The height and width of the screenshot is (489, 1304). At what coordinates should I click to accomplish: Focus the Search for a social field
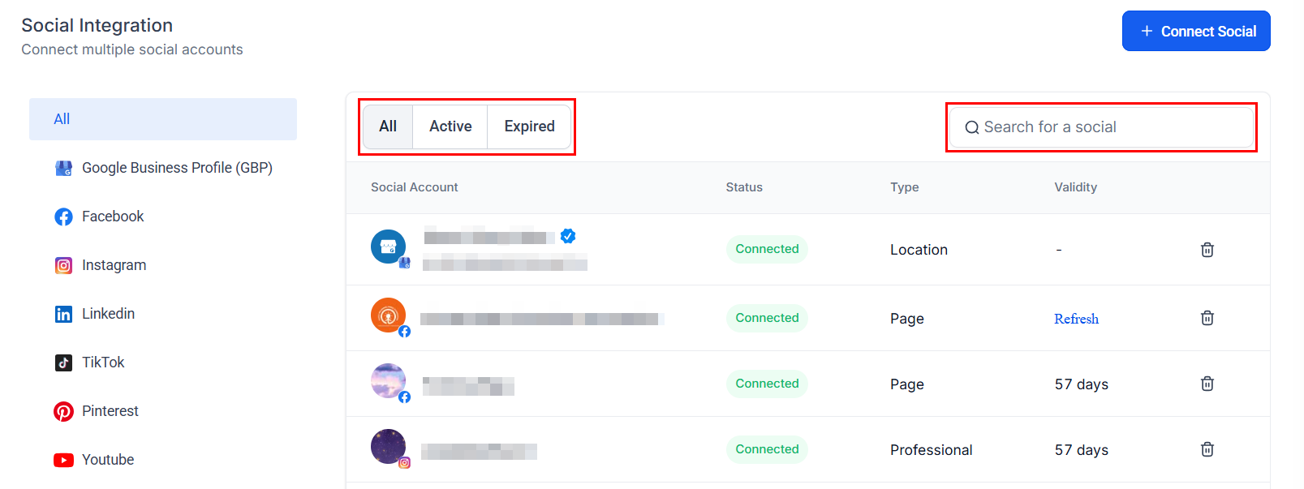pyautogui.click(x=1101, y=127)
